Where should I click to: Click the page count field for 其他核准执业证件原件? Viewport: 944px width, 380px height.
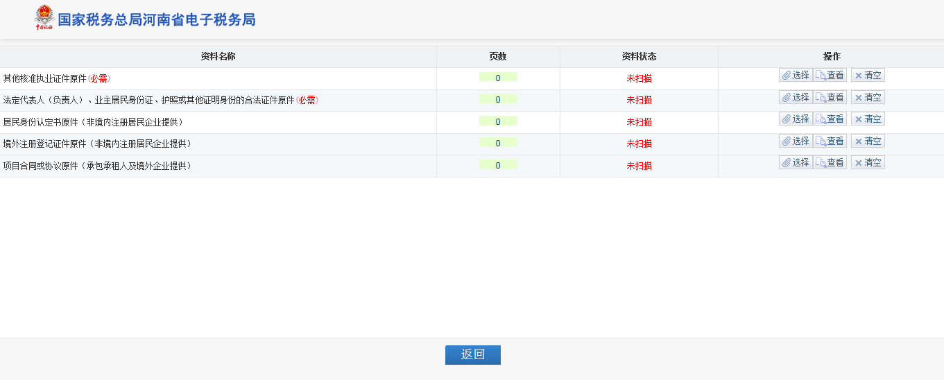pyautogui.click(x=498, y=78)
